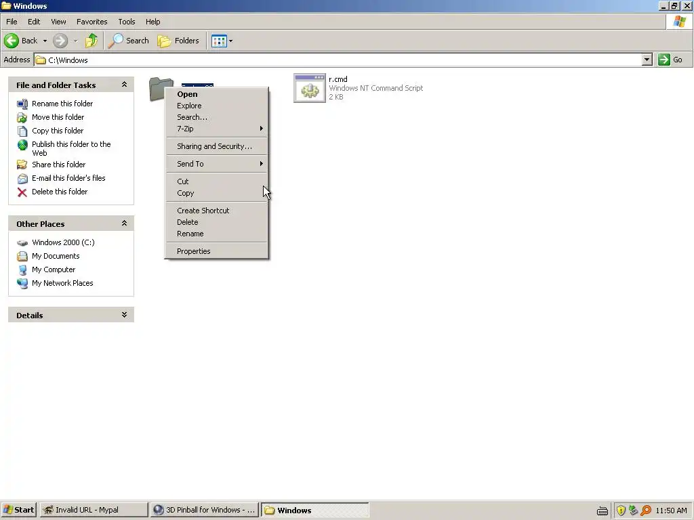Choose Rename in context menu
The width and height of the screenshot is (694, 520).
tap(217, 234)
